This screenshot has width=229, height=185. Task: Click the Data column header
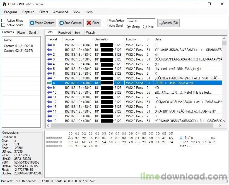pyautogui.click(x=187, y=39)
